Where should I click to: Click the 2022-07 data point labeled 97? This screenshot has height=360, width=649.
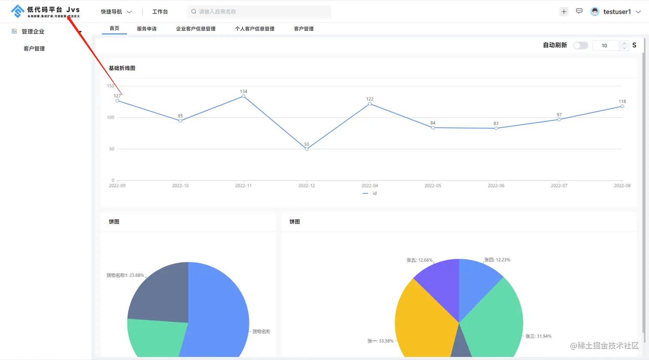tap(559, 120)
